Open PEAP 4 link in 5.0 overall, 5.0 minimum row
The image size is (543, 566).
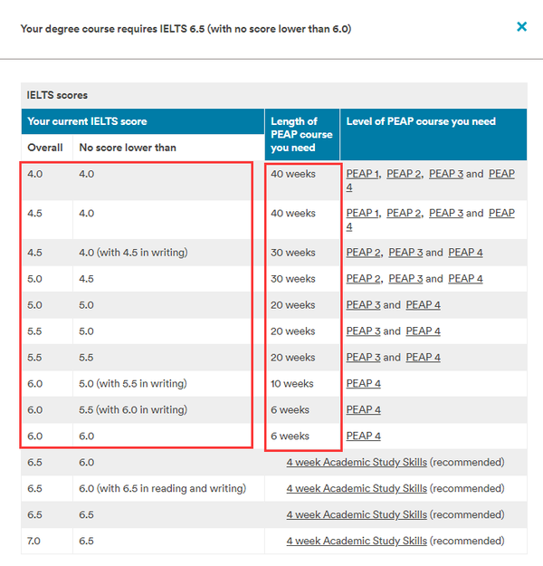(x=424, y=305)
